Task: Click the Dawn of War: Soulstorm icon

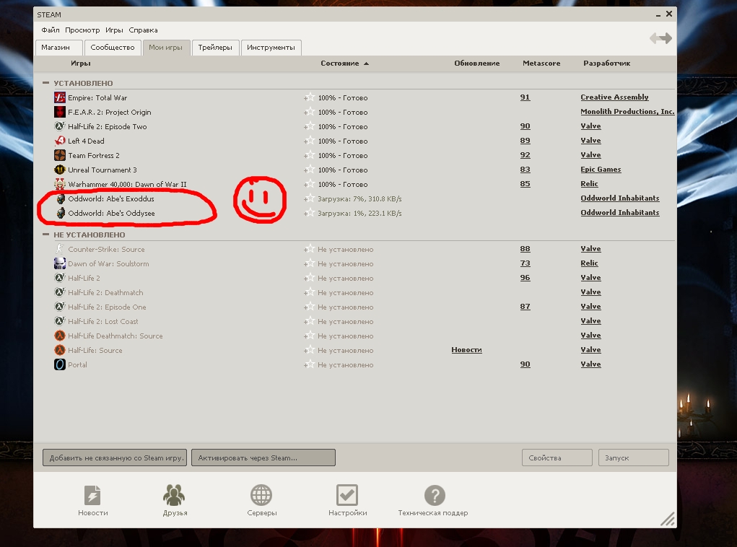Action: (x=60, y=263)
